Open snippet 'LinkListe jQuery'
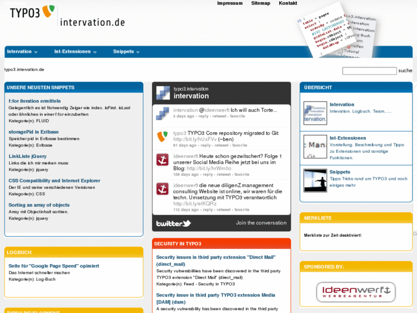This screenshot has width=417, height=313. (28, 156)
